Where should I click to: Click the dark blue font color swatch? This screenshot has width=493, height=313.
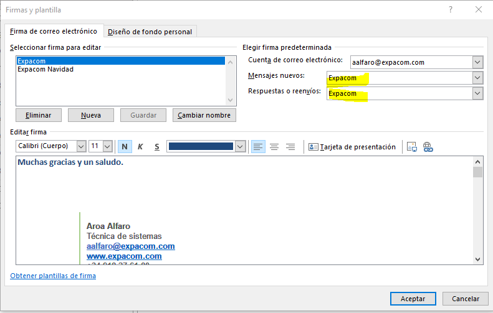201,146
